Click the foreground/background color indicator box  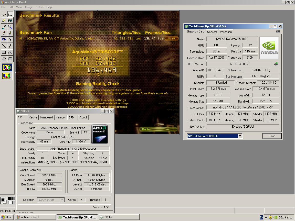pos(4,201)
